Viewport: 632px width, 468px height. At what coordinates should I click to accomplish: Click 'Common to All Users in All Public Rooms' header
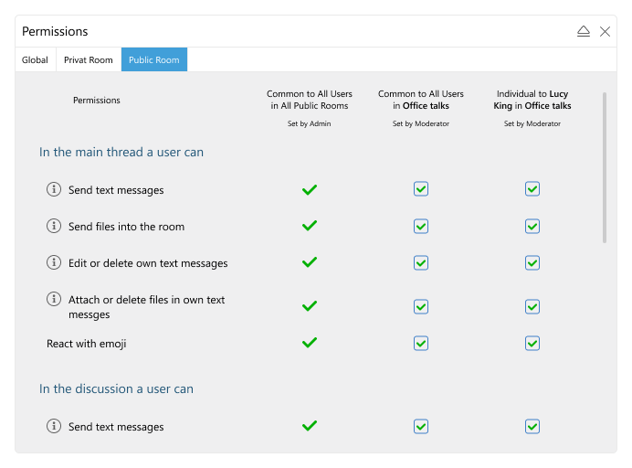[309, 100]
